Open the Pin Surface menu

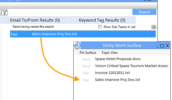coord(88,53)
